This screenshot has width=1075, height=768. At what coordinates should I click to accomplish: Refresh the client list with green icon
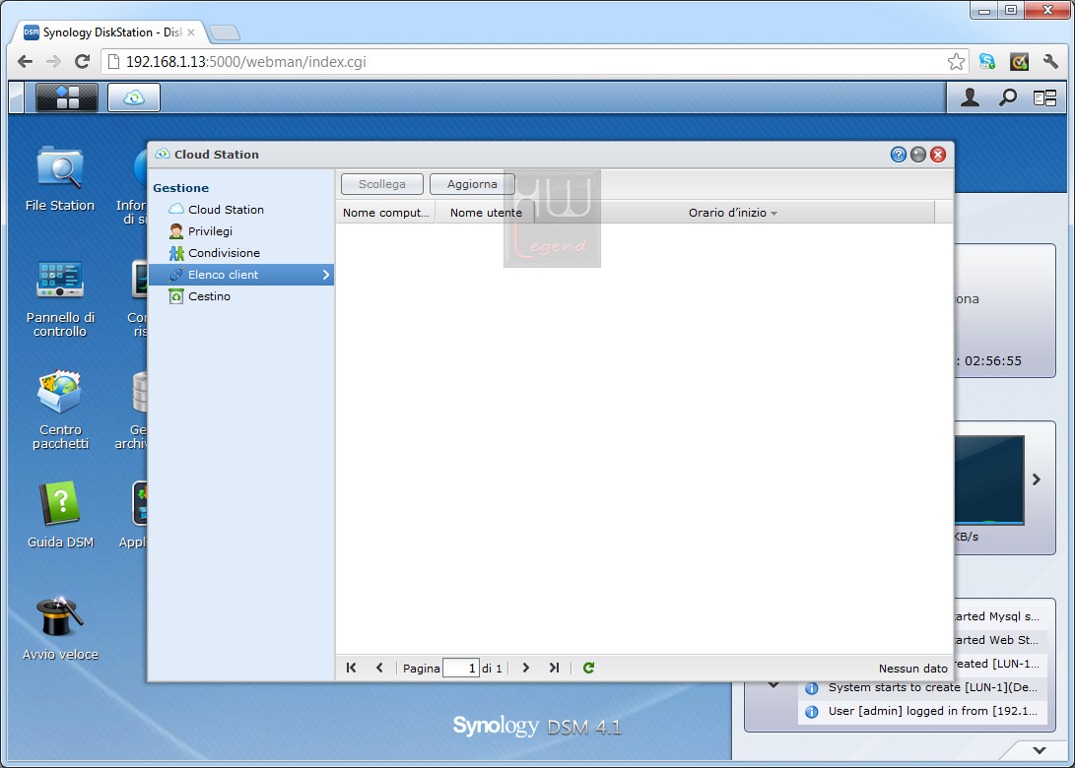pyautogui.click(x=588, y=668)
